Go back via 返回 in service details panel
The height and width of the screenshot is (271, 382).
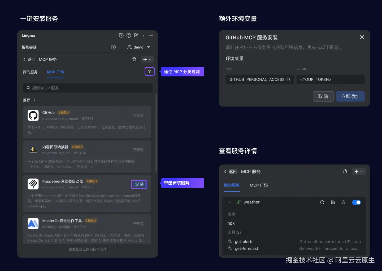tap(231, 172)
